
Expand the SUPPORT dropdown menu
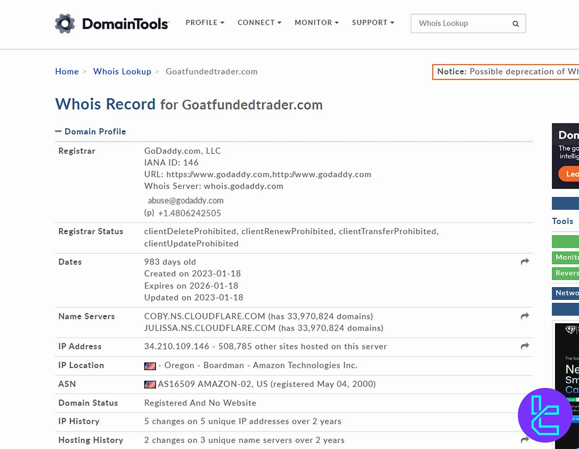(x=373, y=22)
